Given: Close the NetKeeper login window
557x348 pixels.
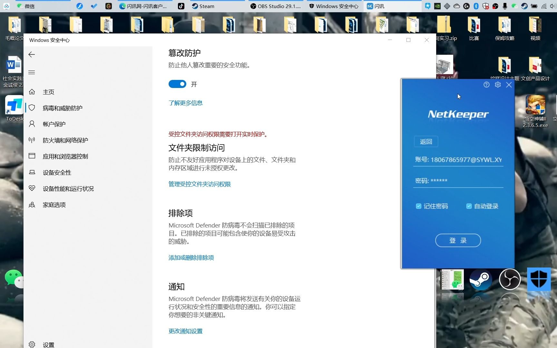Looking at the screenshot, I should (509, 85).
